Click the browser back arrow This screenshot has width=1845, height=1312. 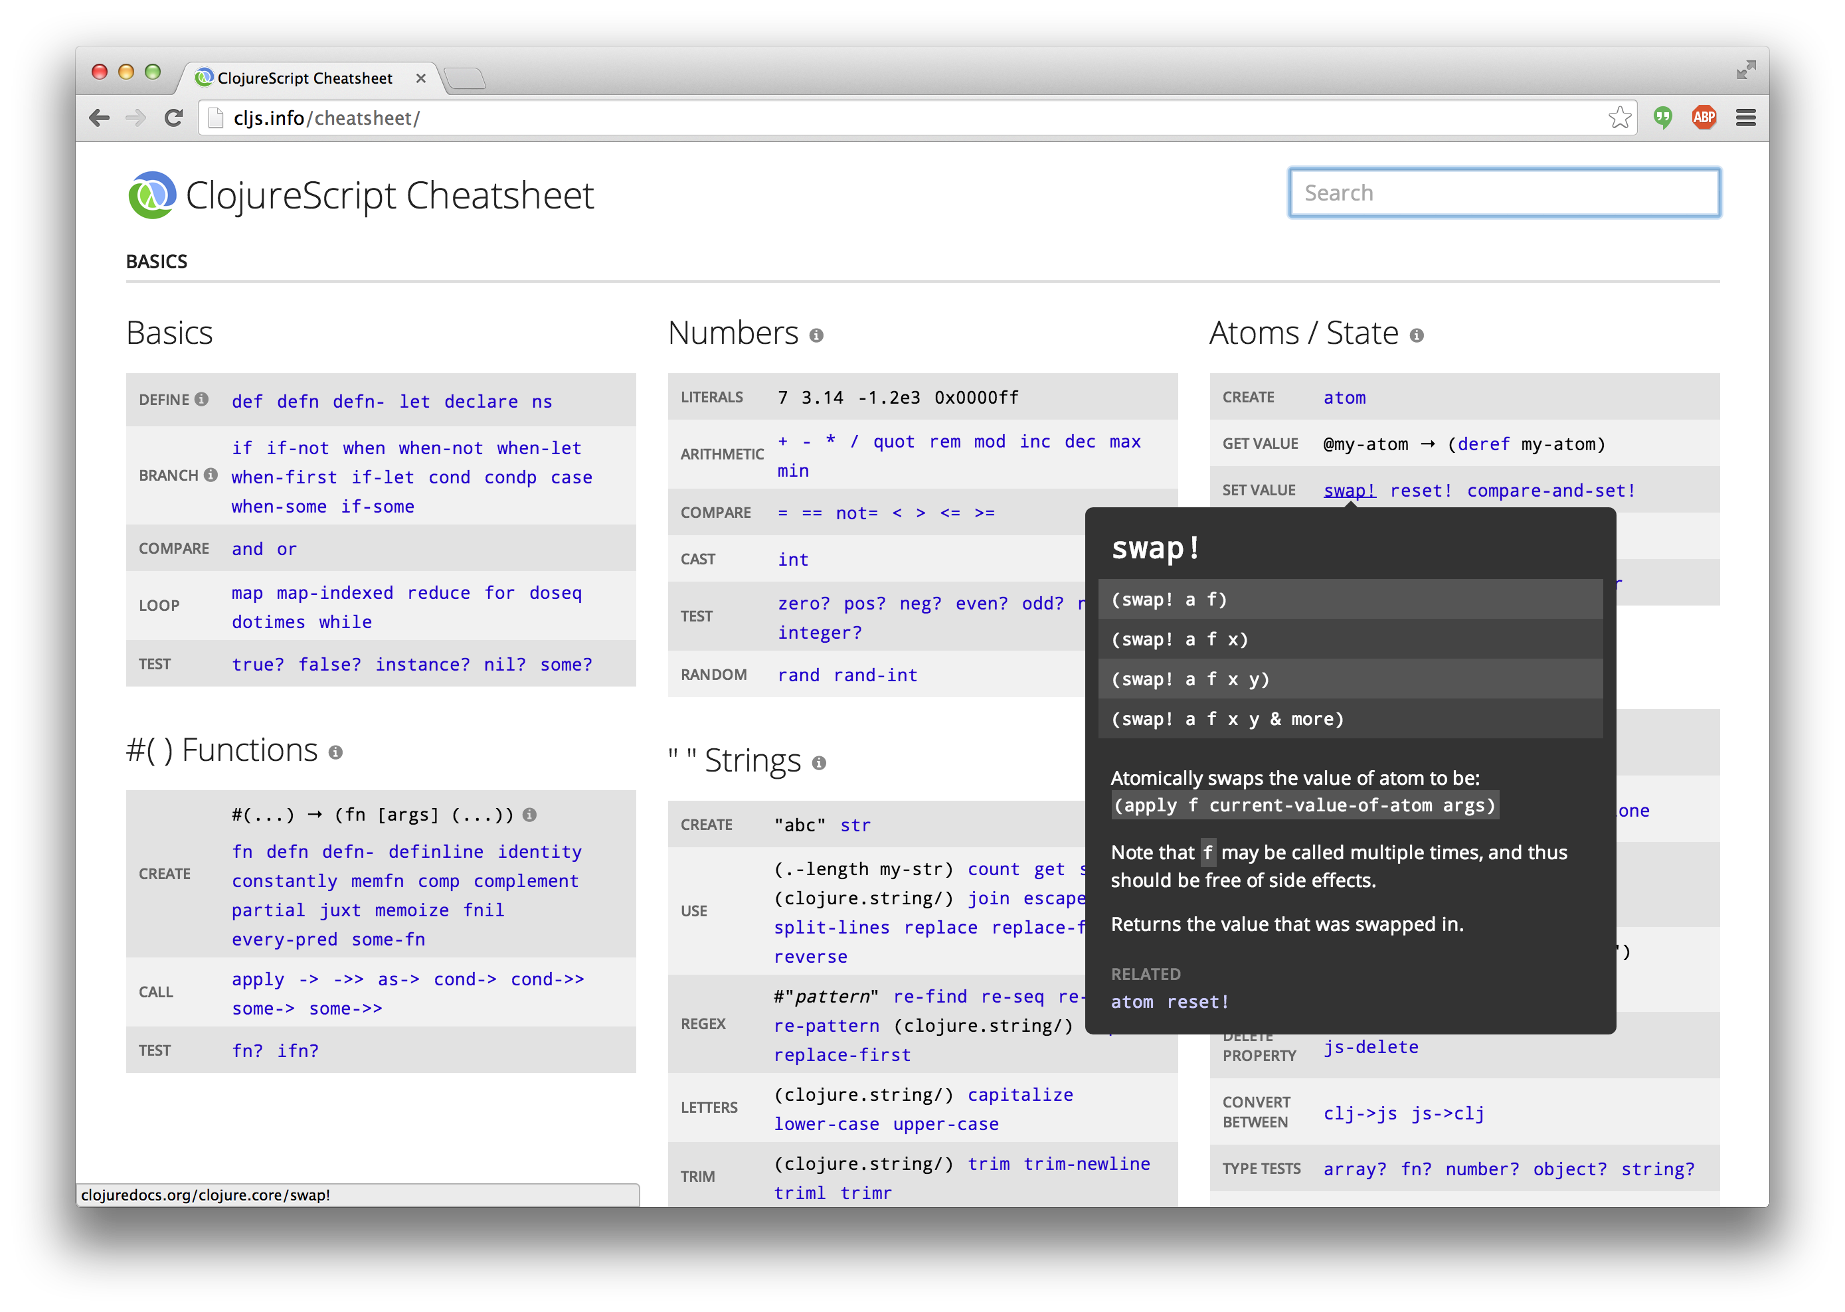[100, 118]
